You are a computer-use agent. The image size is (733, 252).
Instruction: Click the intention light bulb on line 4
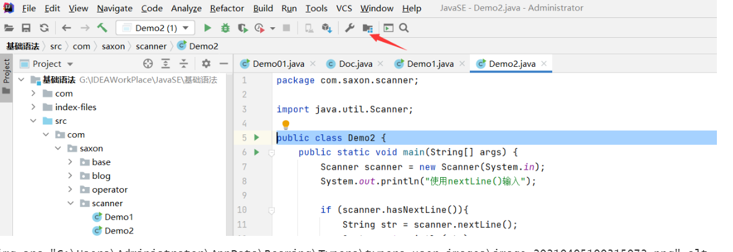(286, 125)
